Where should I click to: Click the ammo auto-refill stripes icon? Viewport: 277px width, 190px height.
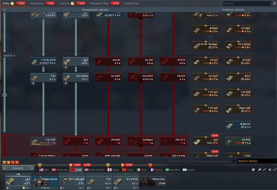270,170
